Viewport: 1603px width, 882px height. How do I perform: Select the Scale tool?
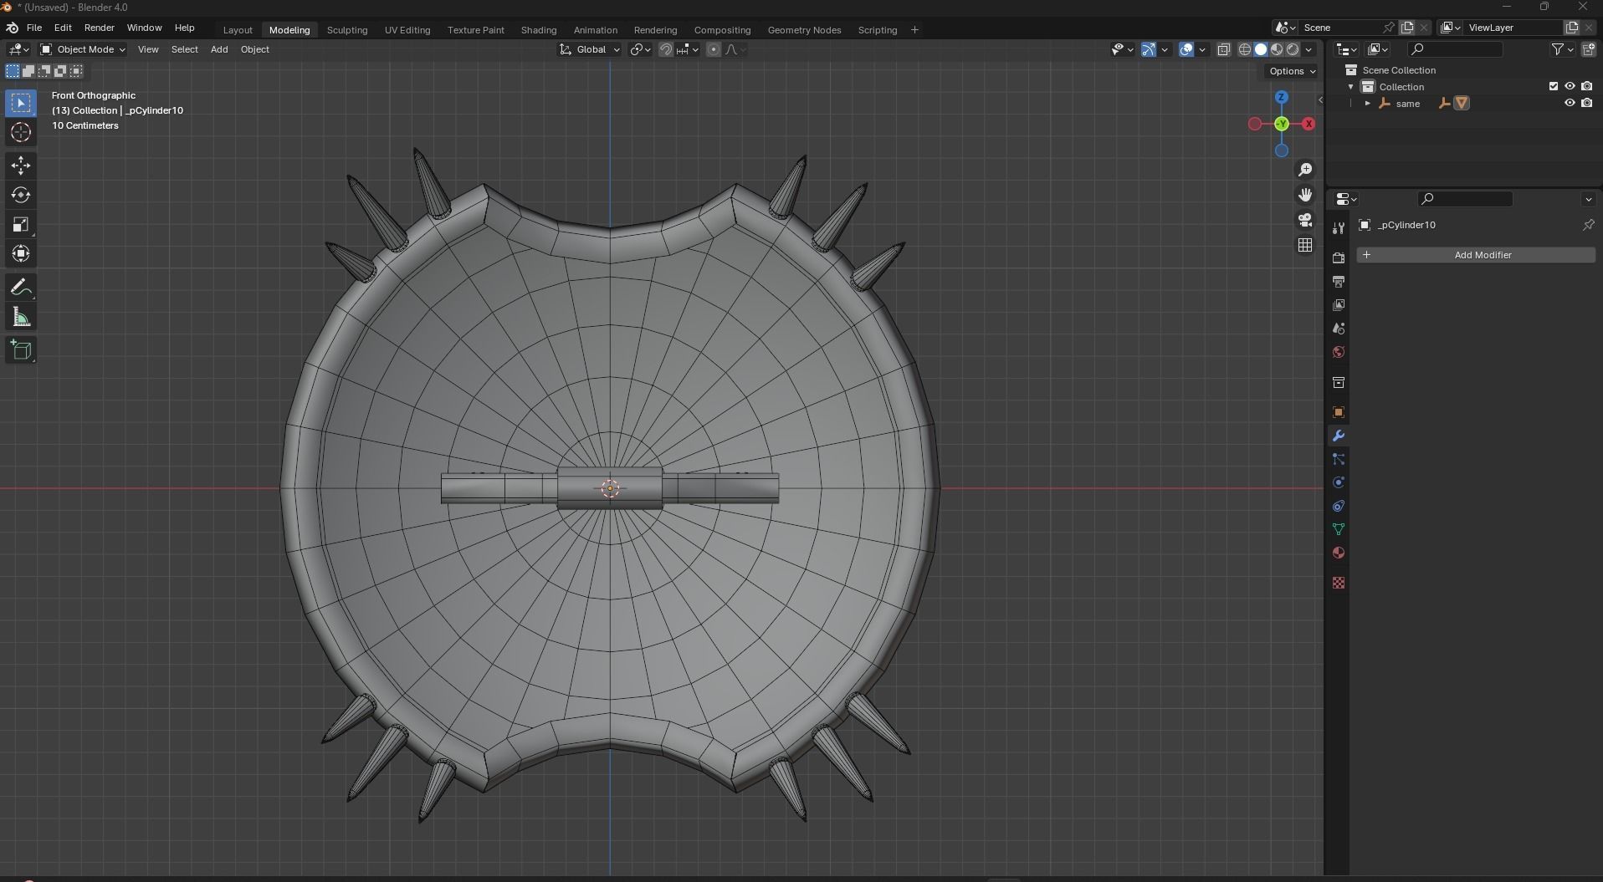click(21, 224)
